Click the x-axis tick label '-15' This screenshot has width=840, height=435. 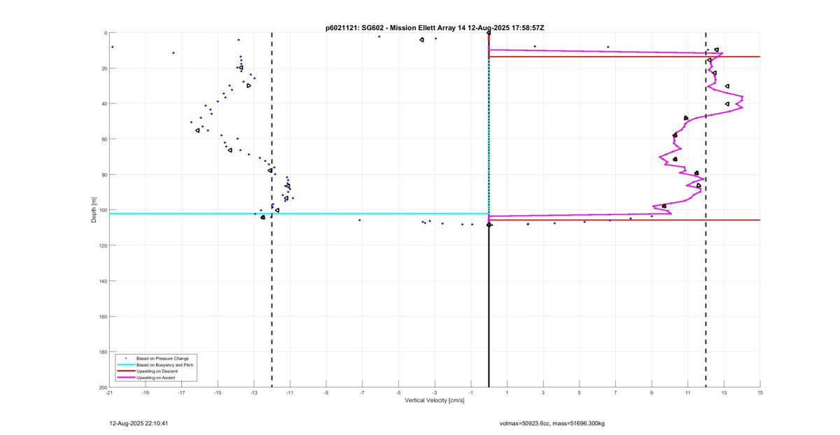pyautogui.click(x=218, y=392)
